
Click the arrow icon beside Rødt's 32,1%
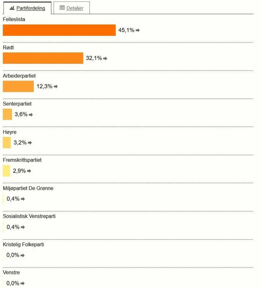coord(105,58)
